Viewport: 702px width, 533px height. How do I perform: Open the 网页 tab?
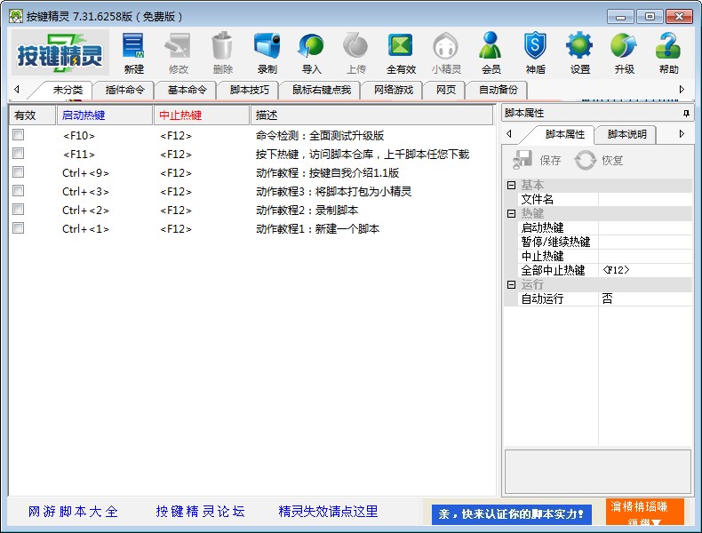446,90
